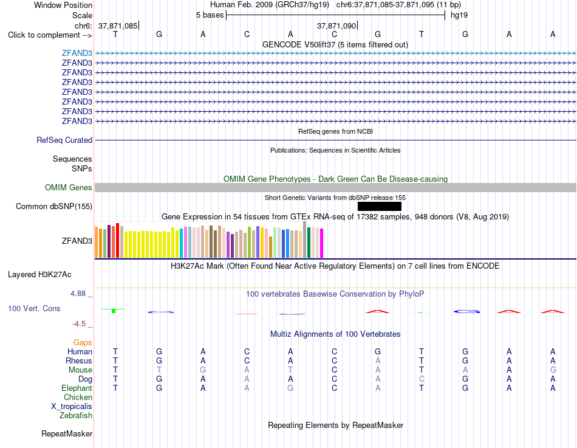Click the dark green GTEx expression bar
577x448 pixels.
309,243
